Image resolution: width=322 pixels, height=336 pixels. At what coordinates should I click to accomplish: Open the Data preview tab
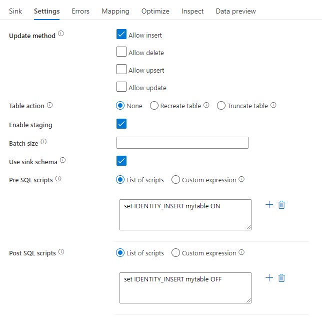pyautogui.click(x=235, y=11)
